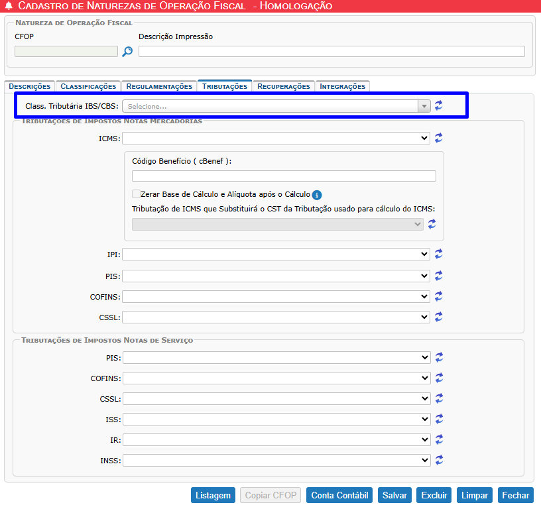Switch to the Classificações tab
This screenshot has height=511, width=541.
coord(88,86)
